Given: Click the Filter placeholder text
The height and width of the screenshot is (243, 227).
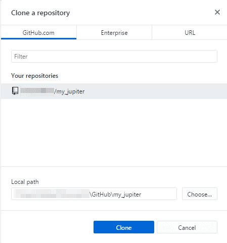Looking at the screenshot, I should point(21,57).
